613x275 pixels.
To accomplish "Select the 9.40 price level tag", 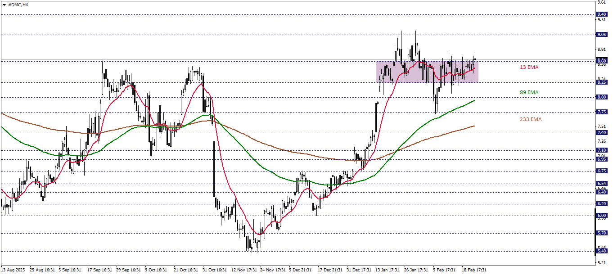I will tap(601, 14).
